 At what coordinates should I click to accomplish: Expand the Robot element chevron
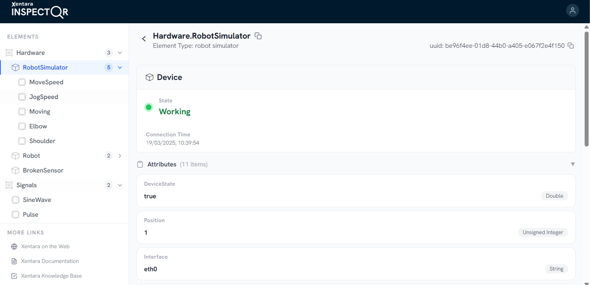coord(120,156)
